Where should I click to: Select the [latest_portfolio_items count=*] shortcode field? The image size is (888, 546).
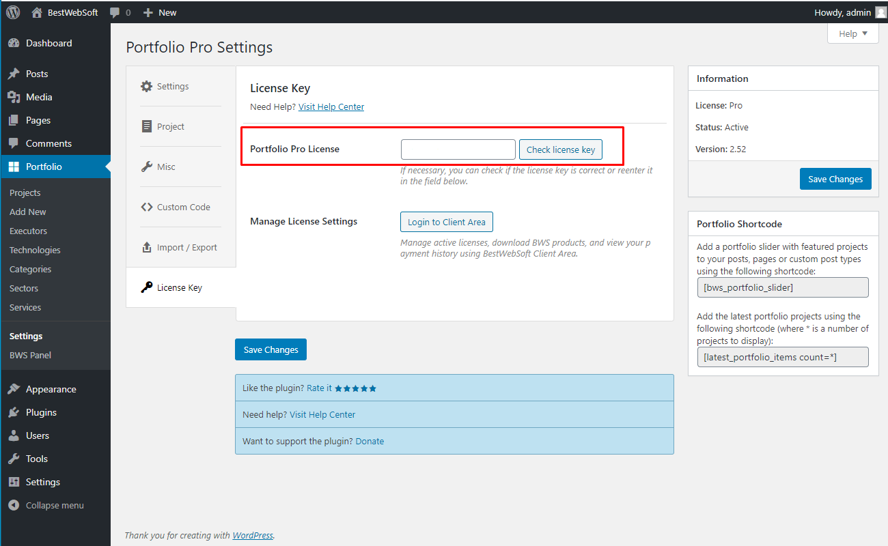click(783, 357)
